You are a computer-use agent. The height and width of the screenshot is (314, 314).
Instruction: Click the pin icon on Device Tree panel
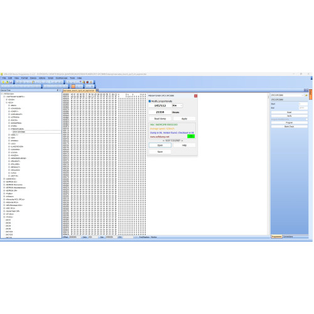coord(58,90)
